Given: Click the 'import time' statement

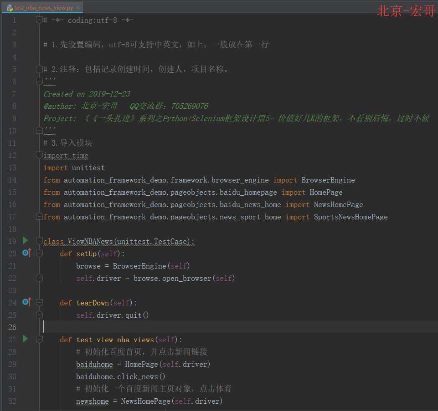Looking at the screenshot, I should tap(66, 156).
